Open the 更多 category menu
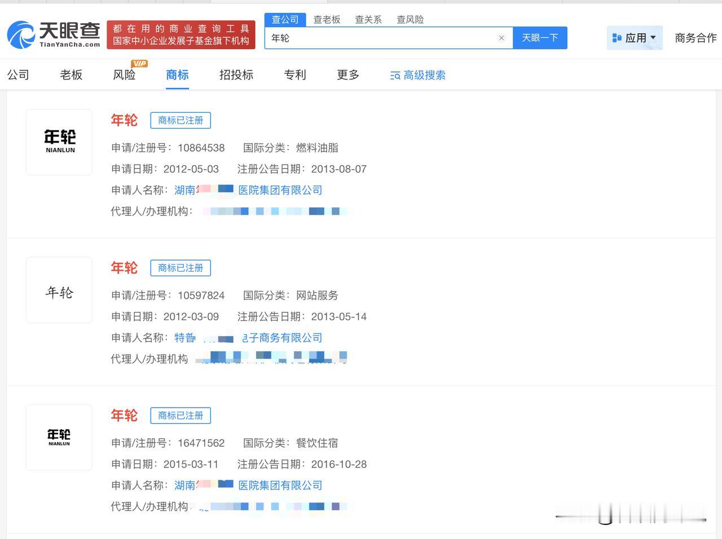This screenshot has height=539, width=722. [348, 74]
